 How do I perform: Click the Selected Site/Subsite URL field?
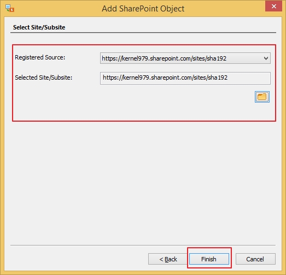(x=185, y=78)
